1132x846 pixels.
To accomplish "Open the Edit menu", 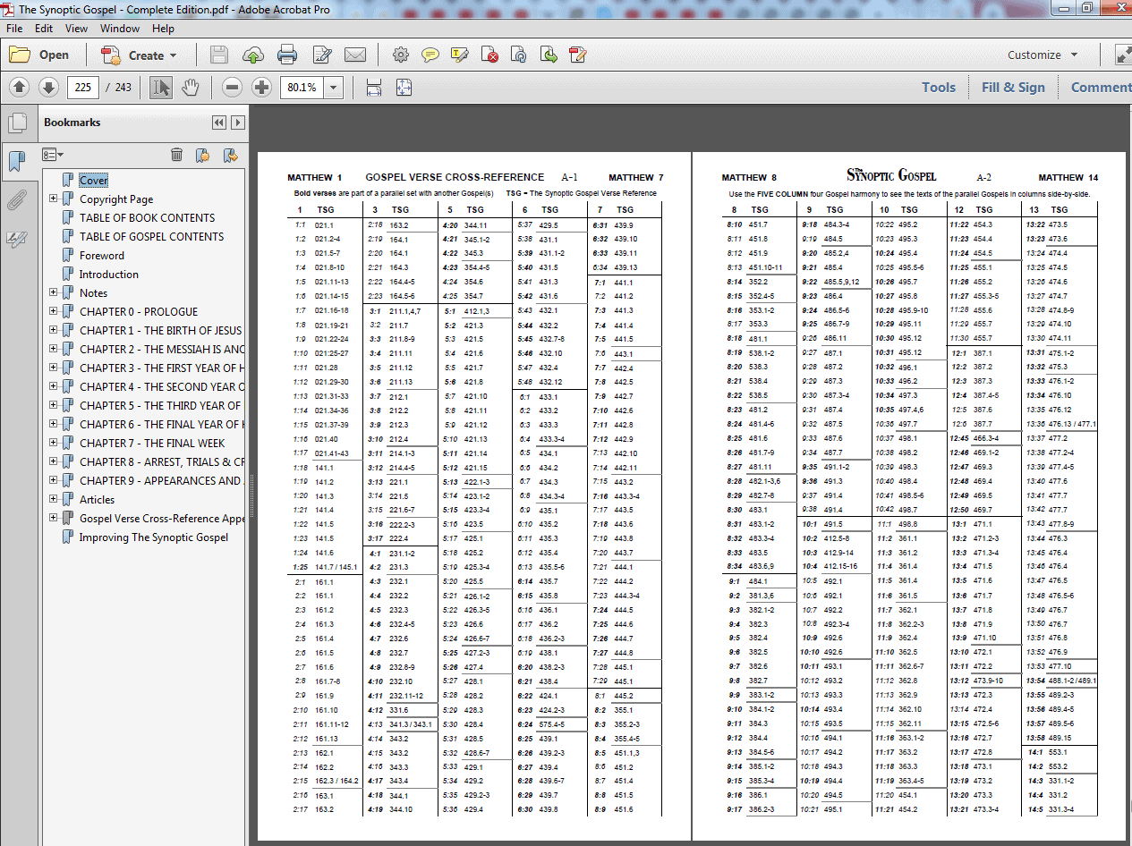I will (44, 29).
